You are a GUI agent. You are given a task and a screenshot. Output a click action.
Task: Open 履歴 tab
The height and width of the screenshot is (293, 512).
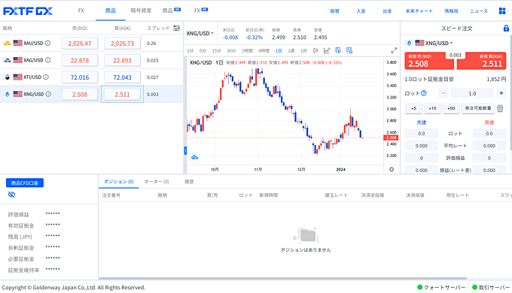tap(189, 182)
